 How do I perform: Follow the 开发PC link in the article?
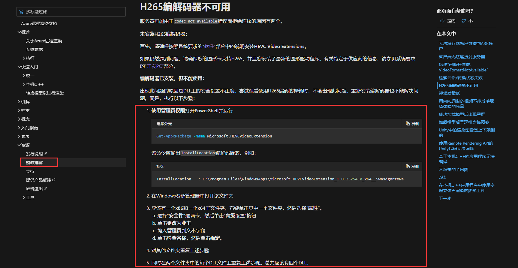point(154,66)
